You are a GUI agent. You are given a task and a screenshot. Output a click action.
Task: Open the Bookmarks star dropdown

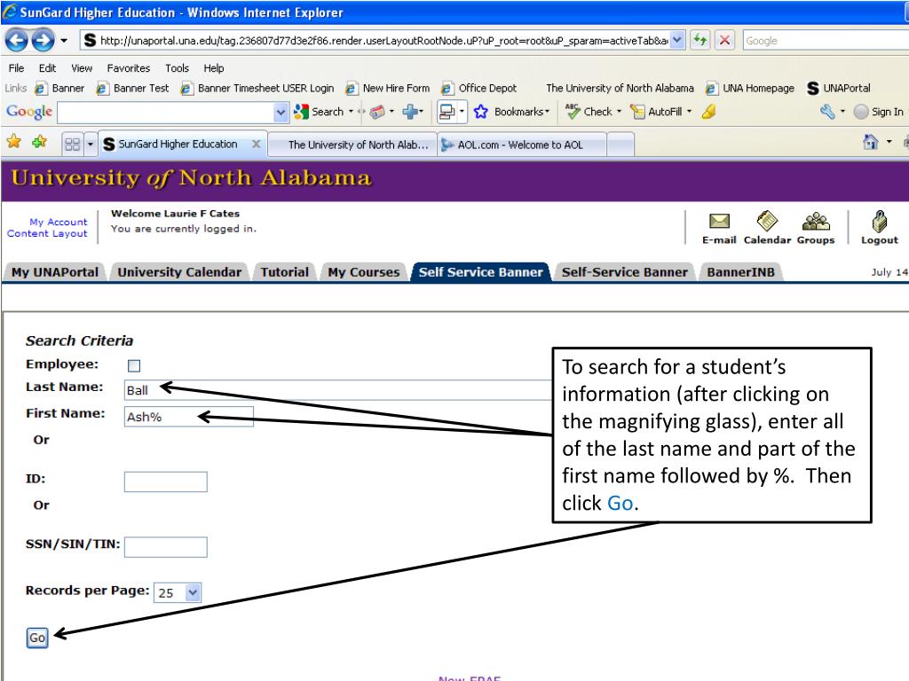[x=510, y=112]
